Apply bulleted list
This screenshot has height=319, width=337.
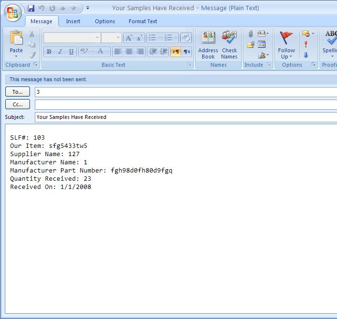152,38
